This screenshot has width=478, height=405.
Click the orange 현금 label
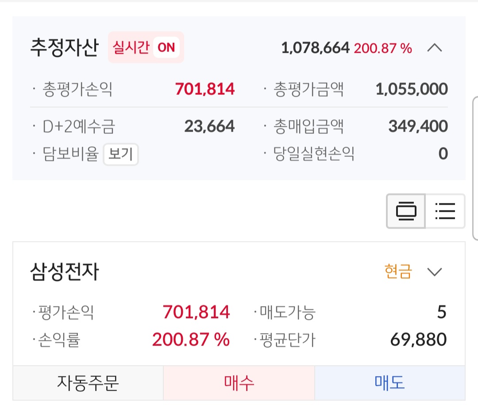coord(398,272)
